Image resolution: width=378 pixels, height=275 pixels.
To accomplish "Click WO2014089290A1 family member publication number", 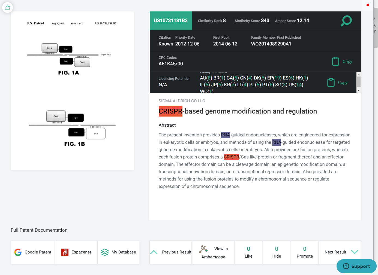I will coord(271,44).
